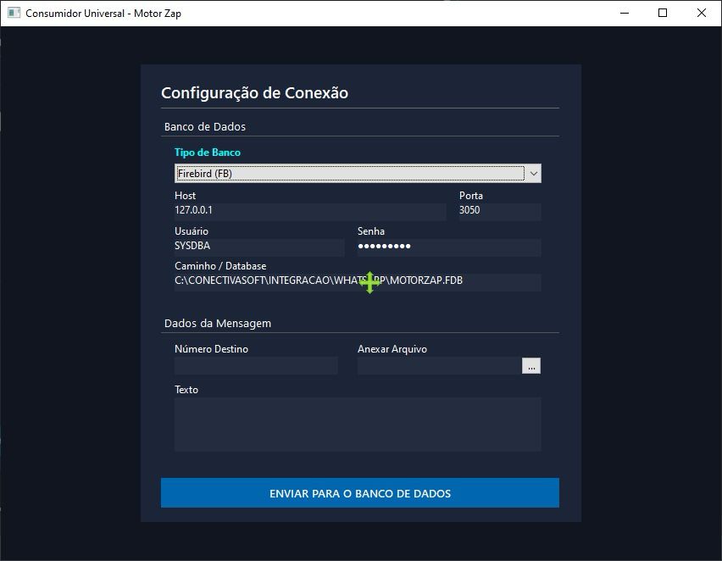Click the cyan Tipo de Banco label
722x561 pixels.
207,153
